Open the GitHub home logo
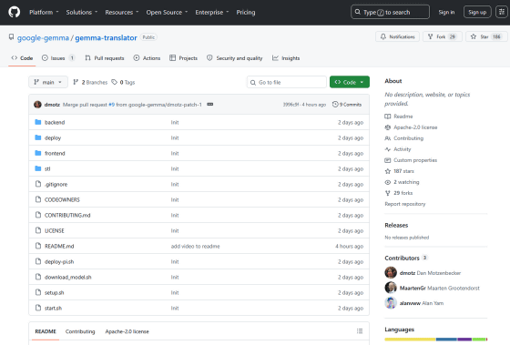The height and width of the screenshot is (345, 510). click(14, 12)
